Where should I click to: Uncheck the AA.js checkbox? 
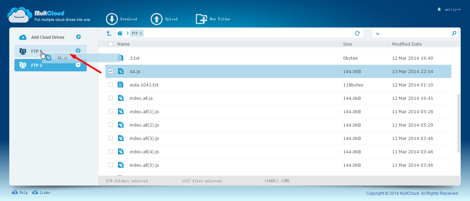(110, 71)
